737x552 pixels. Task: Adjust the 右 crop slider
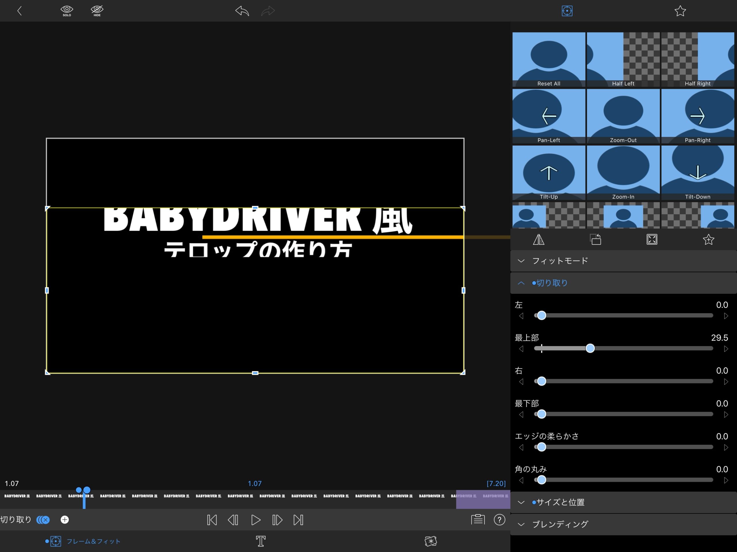pos(542,381)
